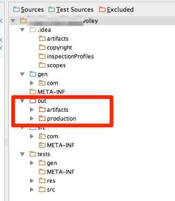
Task: Select the volley root content folder
Action: [59, 21]
